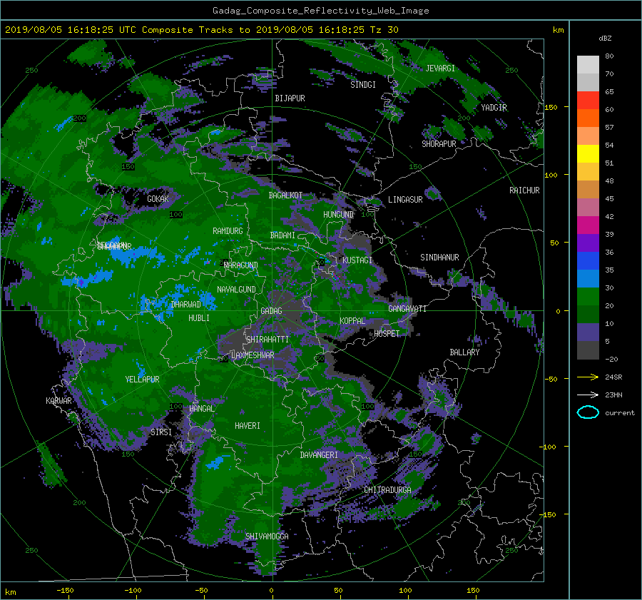Click the HANGAL city label
Viewport: 642px width, 600px height.
pos(201,409)
